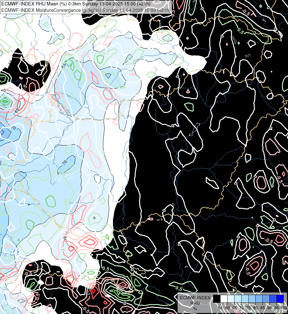Choose the 80–85% legend color swatch
Image resolution: width=288 pixels, height=314 pixels.
(x=259, y=299)
